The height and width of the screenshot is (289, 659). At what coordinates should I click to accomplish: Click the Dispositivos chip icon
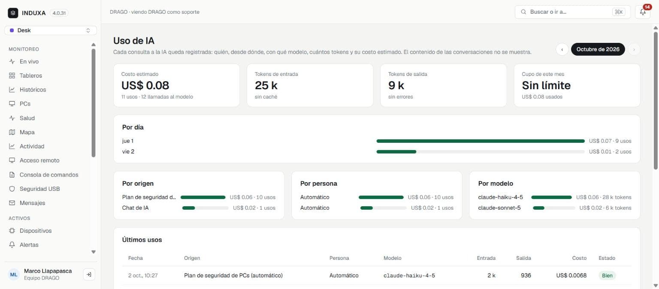12,231
